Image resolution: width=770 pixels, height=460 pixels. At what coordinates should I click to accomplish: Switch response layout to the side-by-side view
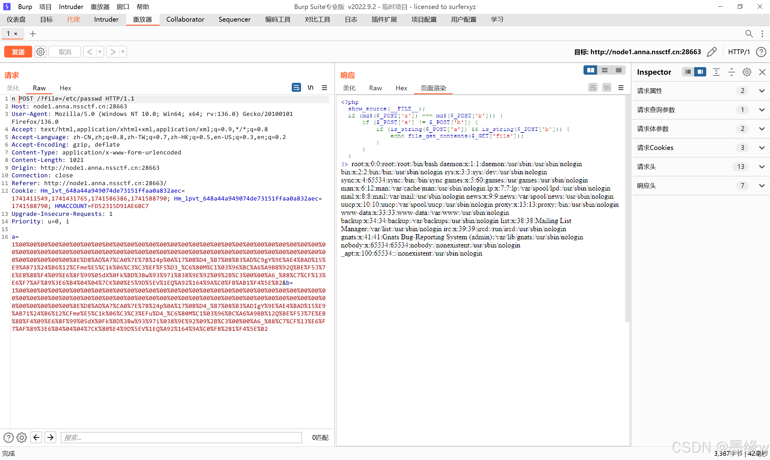[x=590, y=70]
